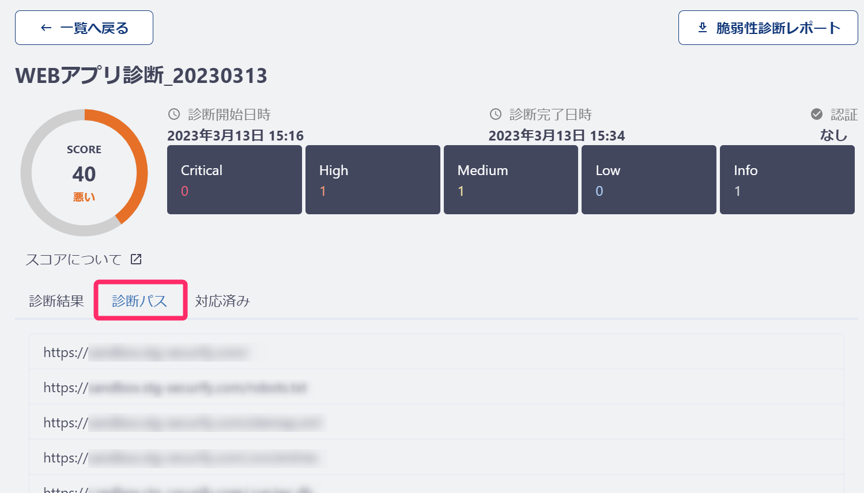Viewport: 864px width, 493px height.
Task: Open the スコアについて link
Action: coord(74,259)
